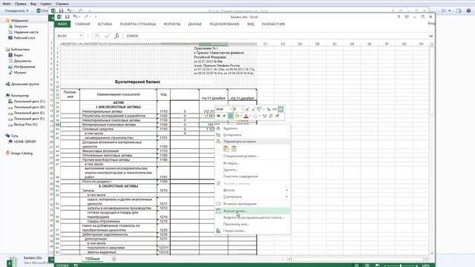Increase font size in mini toolbar

[x=247, y=109]
